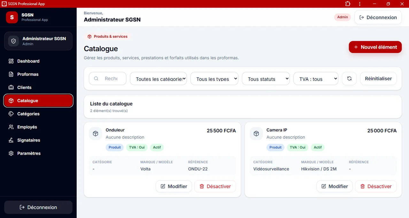
Task: Click the plus icon on Nouvel élément
Action: coord(356,47)
